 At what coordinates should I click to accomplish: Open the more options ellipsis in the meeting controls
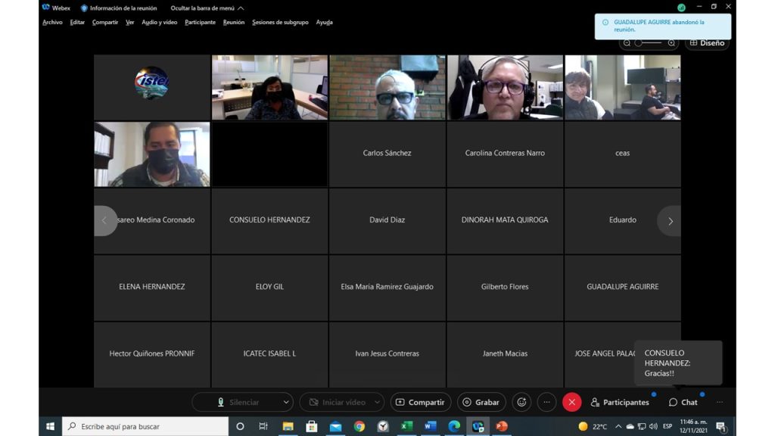click(546, 403)
